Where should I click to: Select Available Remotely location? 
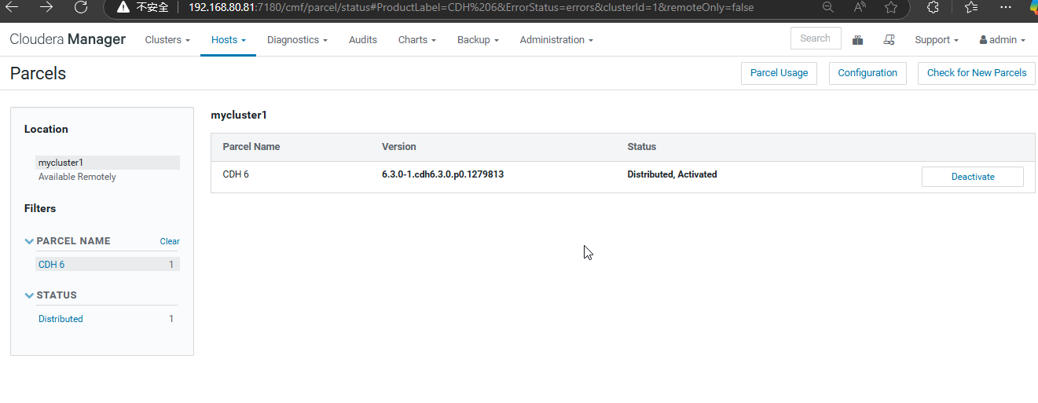(77, 178)
